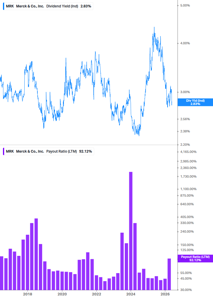Click the 125.00% payout axis label

(x=187, y=250)
